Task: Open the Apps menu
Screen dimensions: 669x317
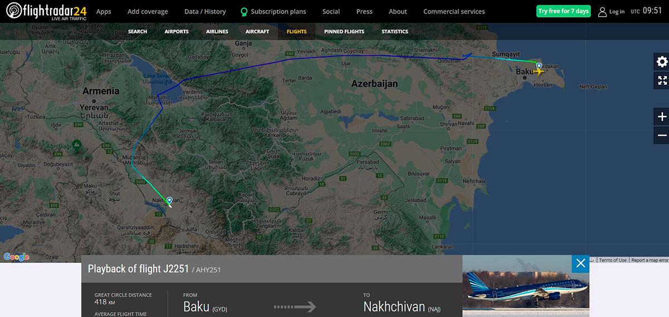Action: 104,11
